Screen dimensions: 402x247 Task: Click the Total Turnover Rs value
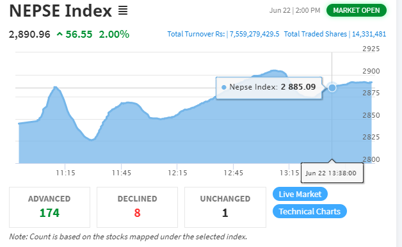tap(254, 34)
